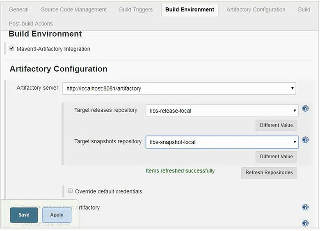Viewport: 320px width, 231px height.
Task: Click the Artifactory Configuration heading
Action: pos(58,69)
